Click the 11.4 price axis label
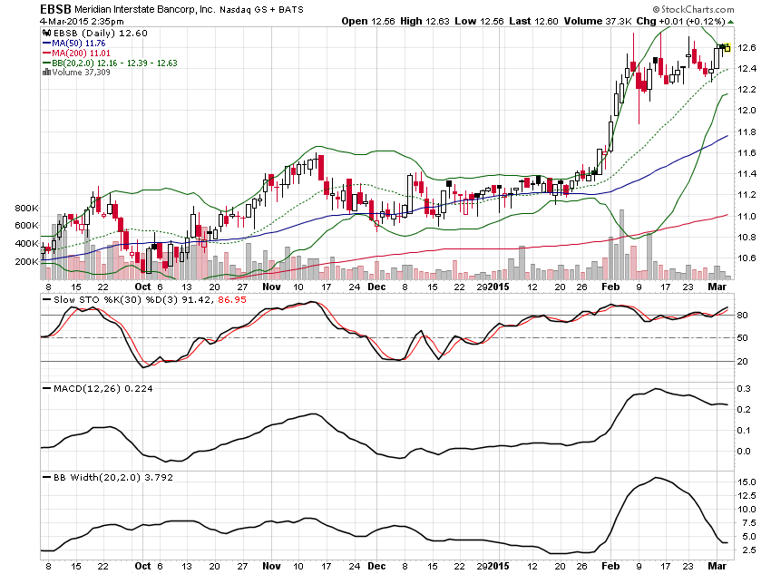The height and width of the screenshot is (574, 771). (x=747, y=173)
